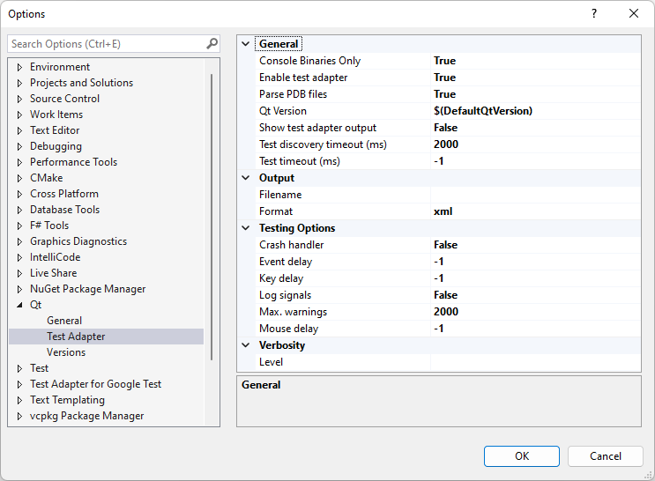
Task: Click the Log signals False value
Action: point(535,295)
